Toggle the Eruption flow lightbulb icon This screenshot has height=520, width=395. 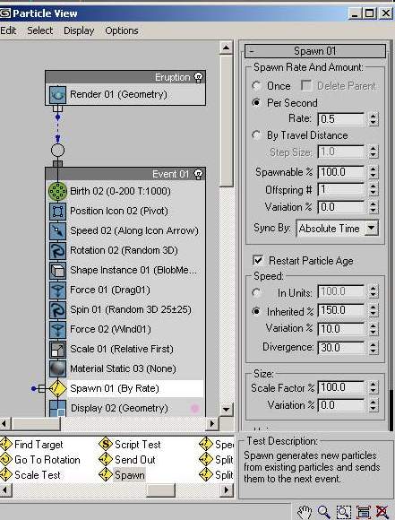point(198,78)
